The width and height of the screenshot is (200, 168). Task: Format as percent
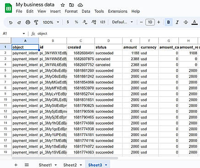tap(76, 22)
